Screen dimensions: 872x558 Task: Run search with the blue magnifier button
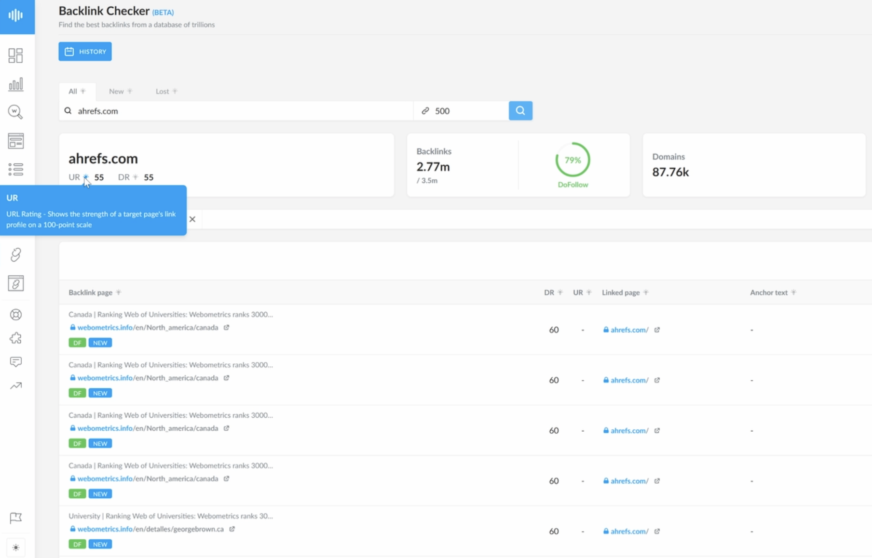[520, 111]
